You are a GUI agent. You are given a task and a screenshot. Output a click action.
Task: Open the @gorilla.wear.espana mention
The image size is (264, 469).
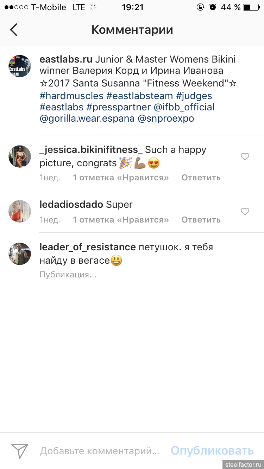tap(87, 118)
